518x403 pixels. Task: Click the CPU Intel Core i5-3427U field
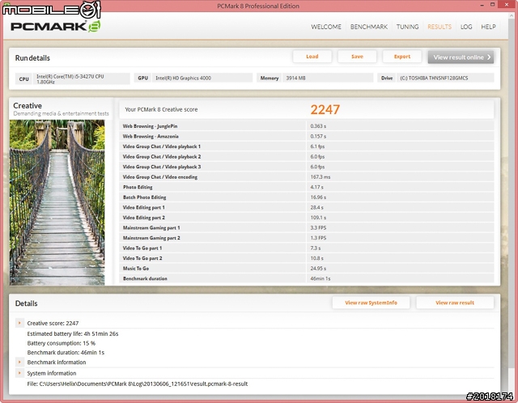(x=73, y=78)
